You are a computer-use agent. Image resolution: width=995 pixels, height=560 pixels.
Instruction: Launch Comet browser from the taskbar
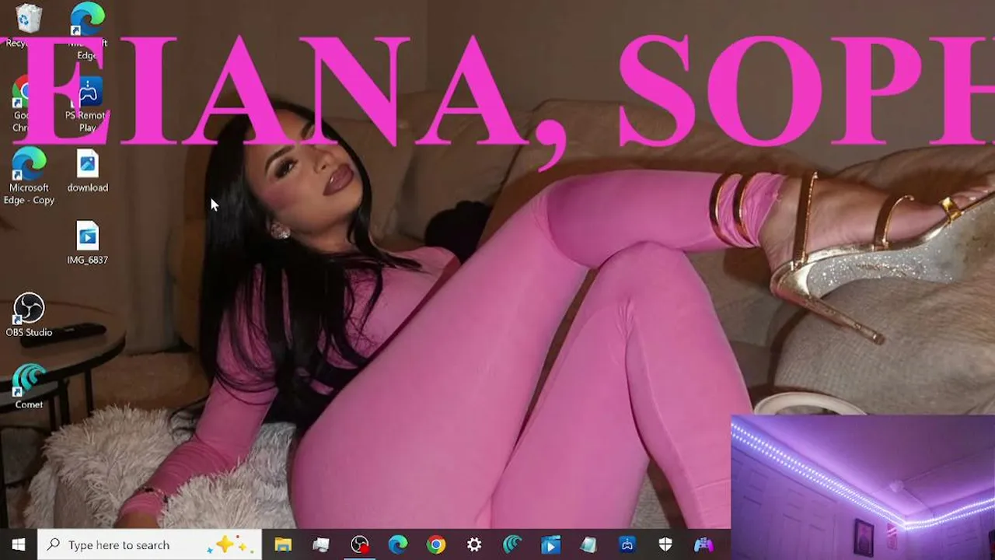(x=512, y=545)
